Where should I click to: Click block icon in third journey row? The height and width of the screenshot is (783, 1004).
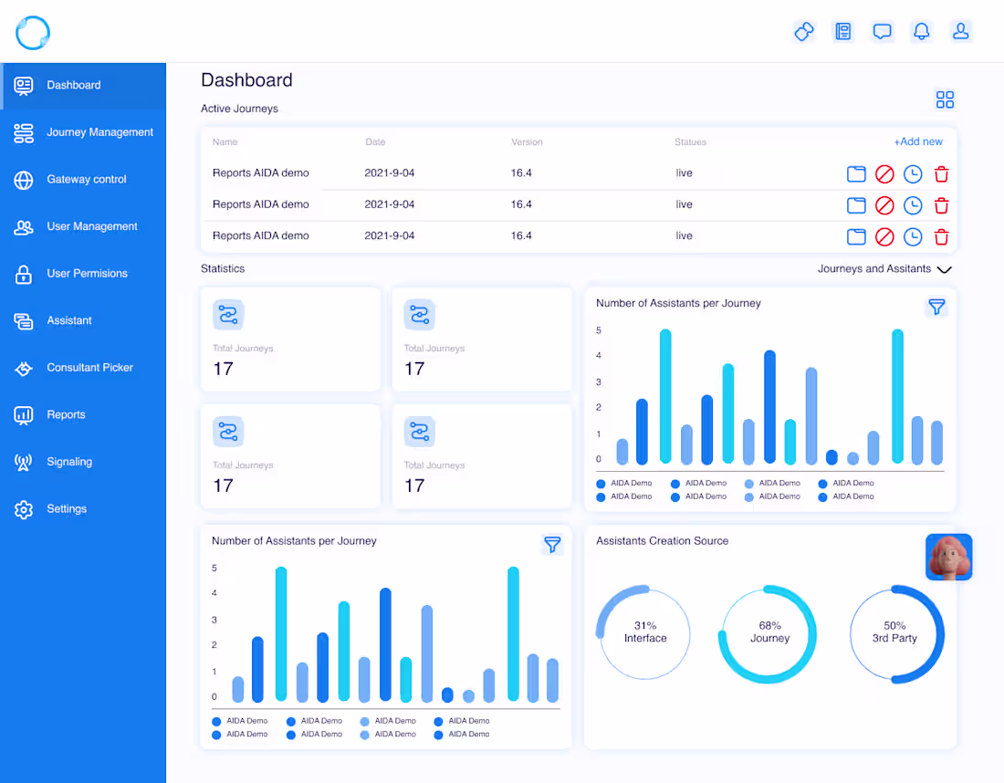pos(884,236)
